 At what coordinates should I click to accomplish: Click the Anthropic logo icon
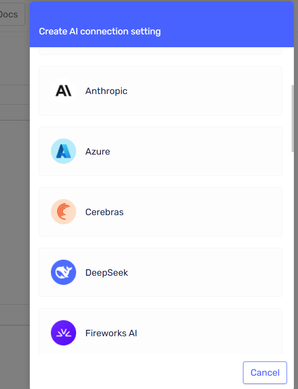[63, 91]
